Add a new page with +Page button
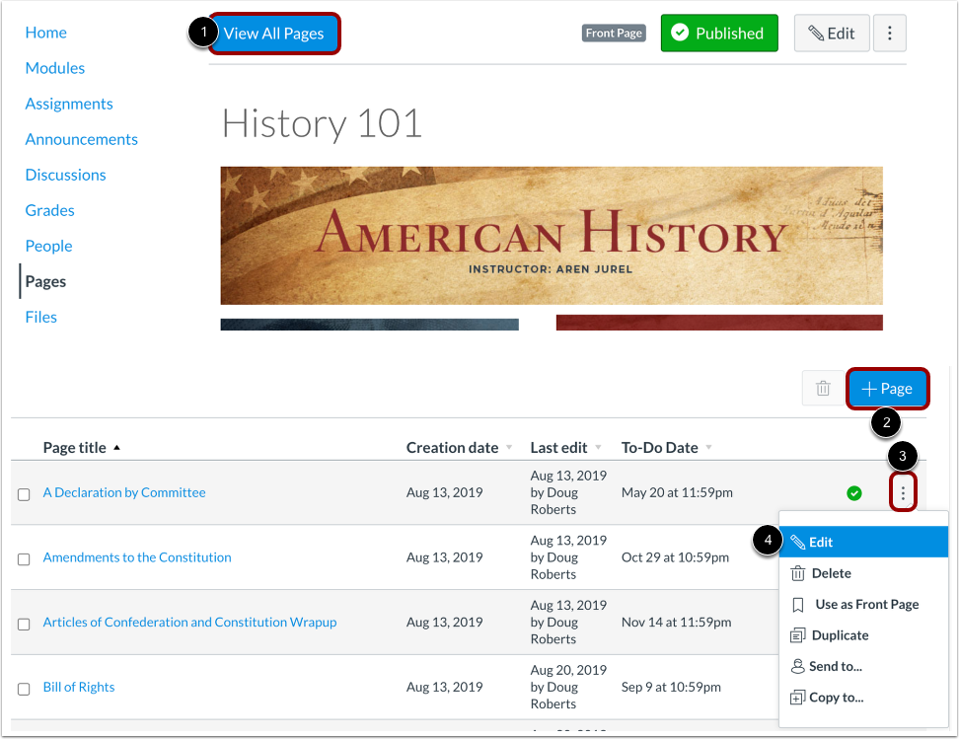The width and height of the screenshot is (959, 739). (887, 389)
